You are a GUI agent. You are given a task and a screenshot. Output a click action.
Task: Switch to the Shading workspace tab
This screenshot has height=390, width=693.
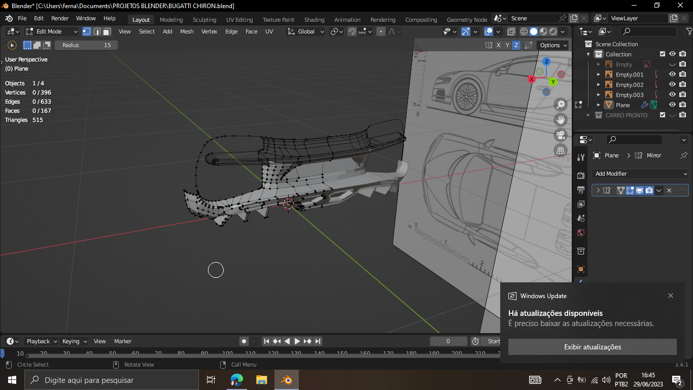(x=314, y=20)
